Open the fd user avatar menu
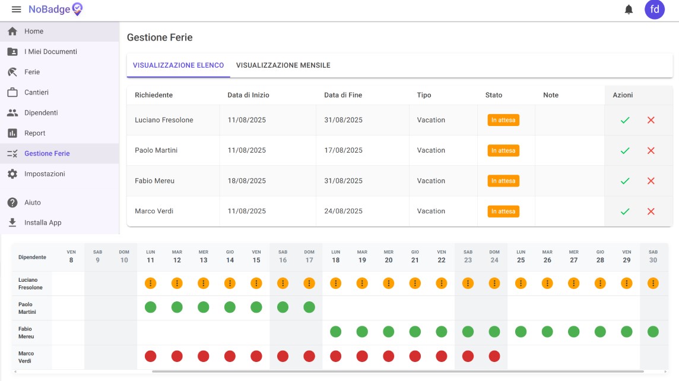679x381 pixels. click(x=655, y=10)
